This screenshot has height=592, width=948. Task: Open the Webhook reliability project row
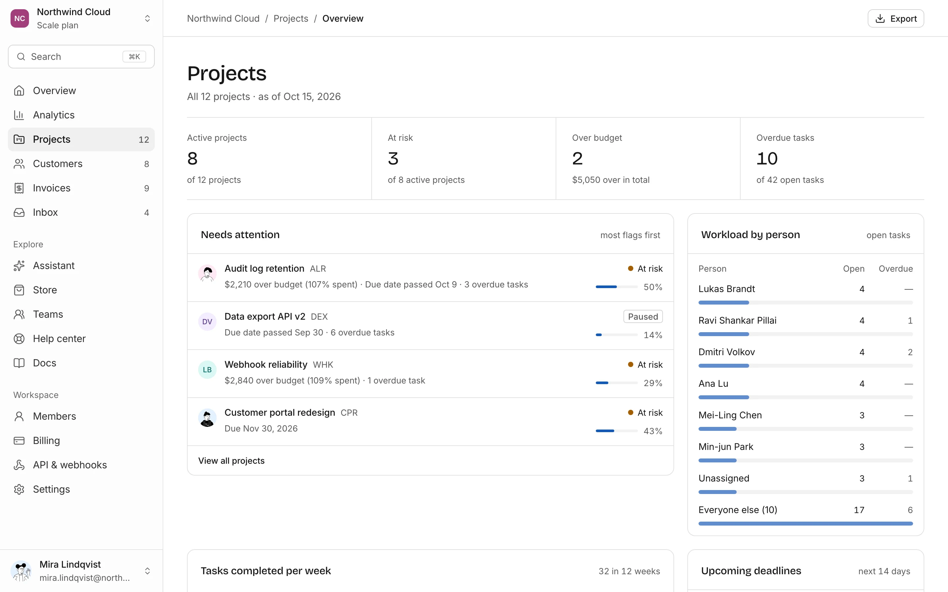(430, 374)
